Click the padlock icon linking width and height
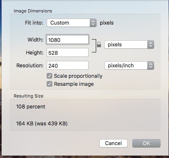The height and width of the screenshot is (158, 169). pyautogui.click(x=99, y=44)
